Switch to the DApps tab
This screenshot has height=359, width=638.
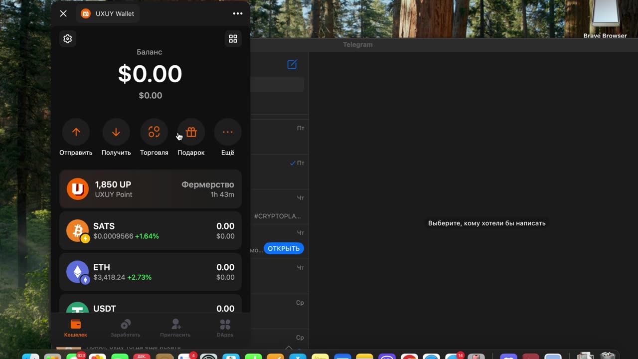(x=225, y=328)
